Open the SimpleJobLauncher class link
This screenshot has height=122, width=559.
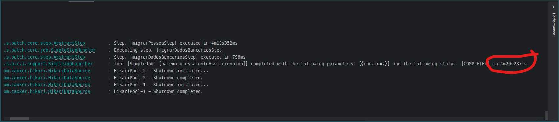(70, 64)
